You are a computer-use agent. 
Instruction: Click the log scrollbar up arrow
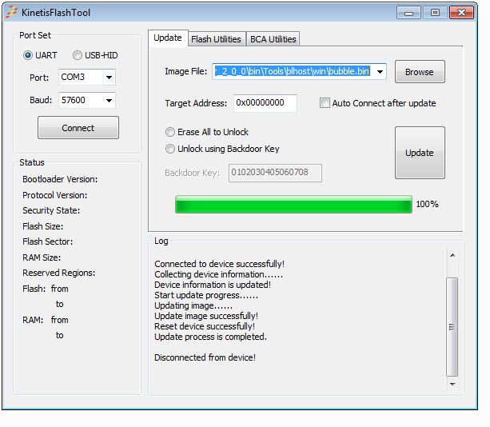click(452, 255)
